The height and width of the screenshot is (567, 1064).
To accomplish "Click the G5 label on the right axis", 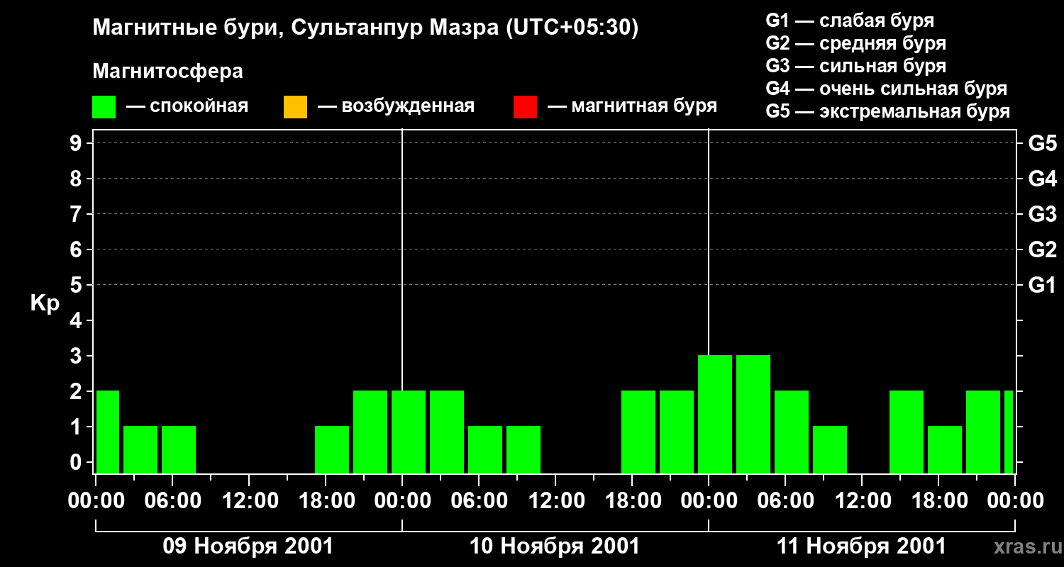I will [x=1042, y=144].
